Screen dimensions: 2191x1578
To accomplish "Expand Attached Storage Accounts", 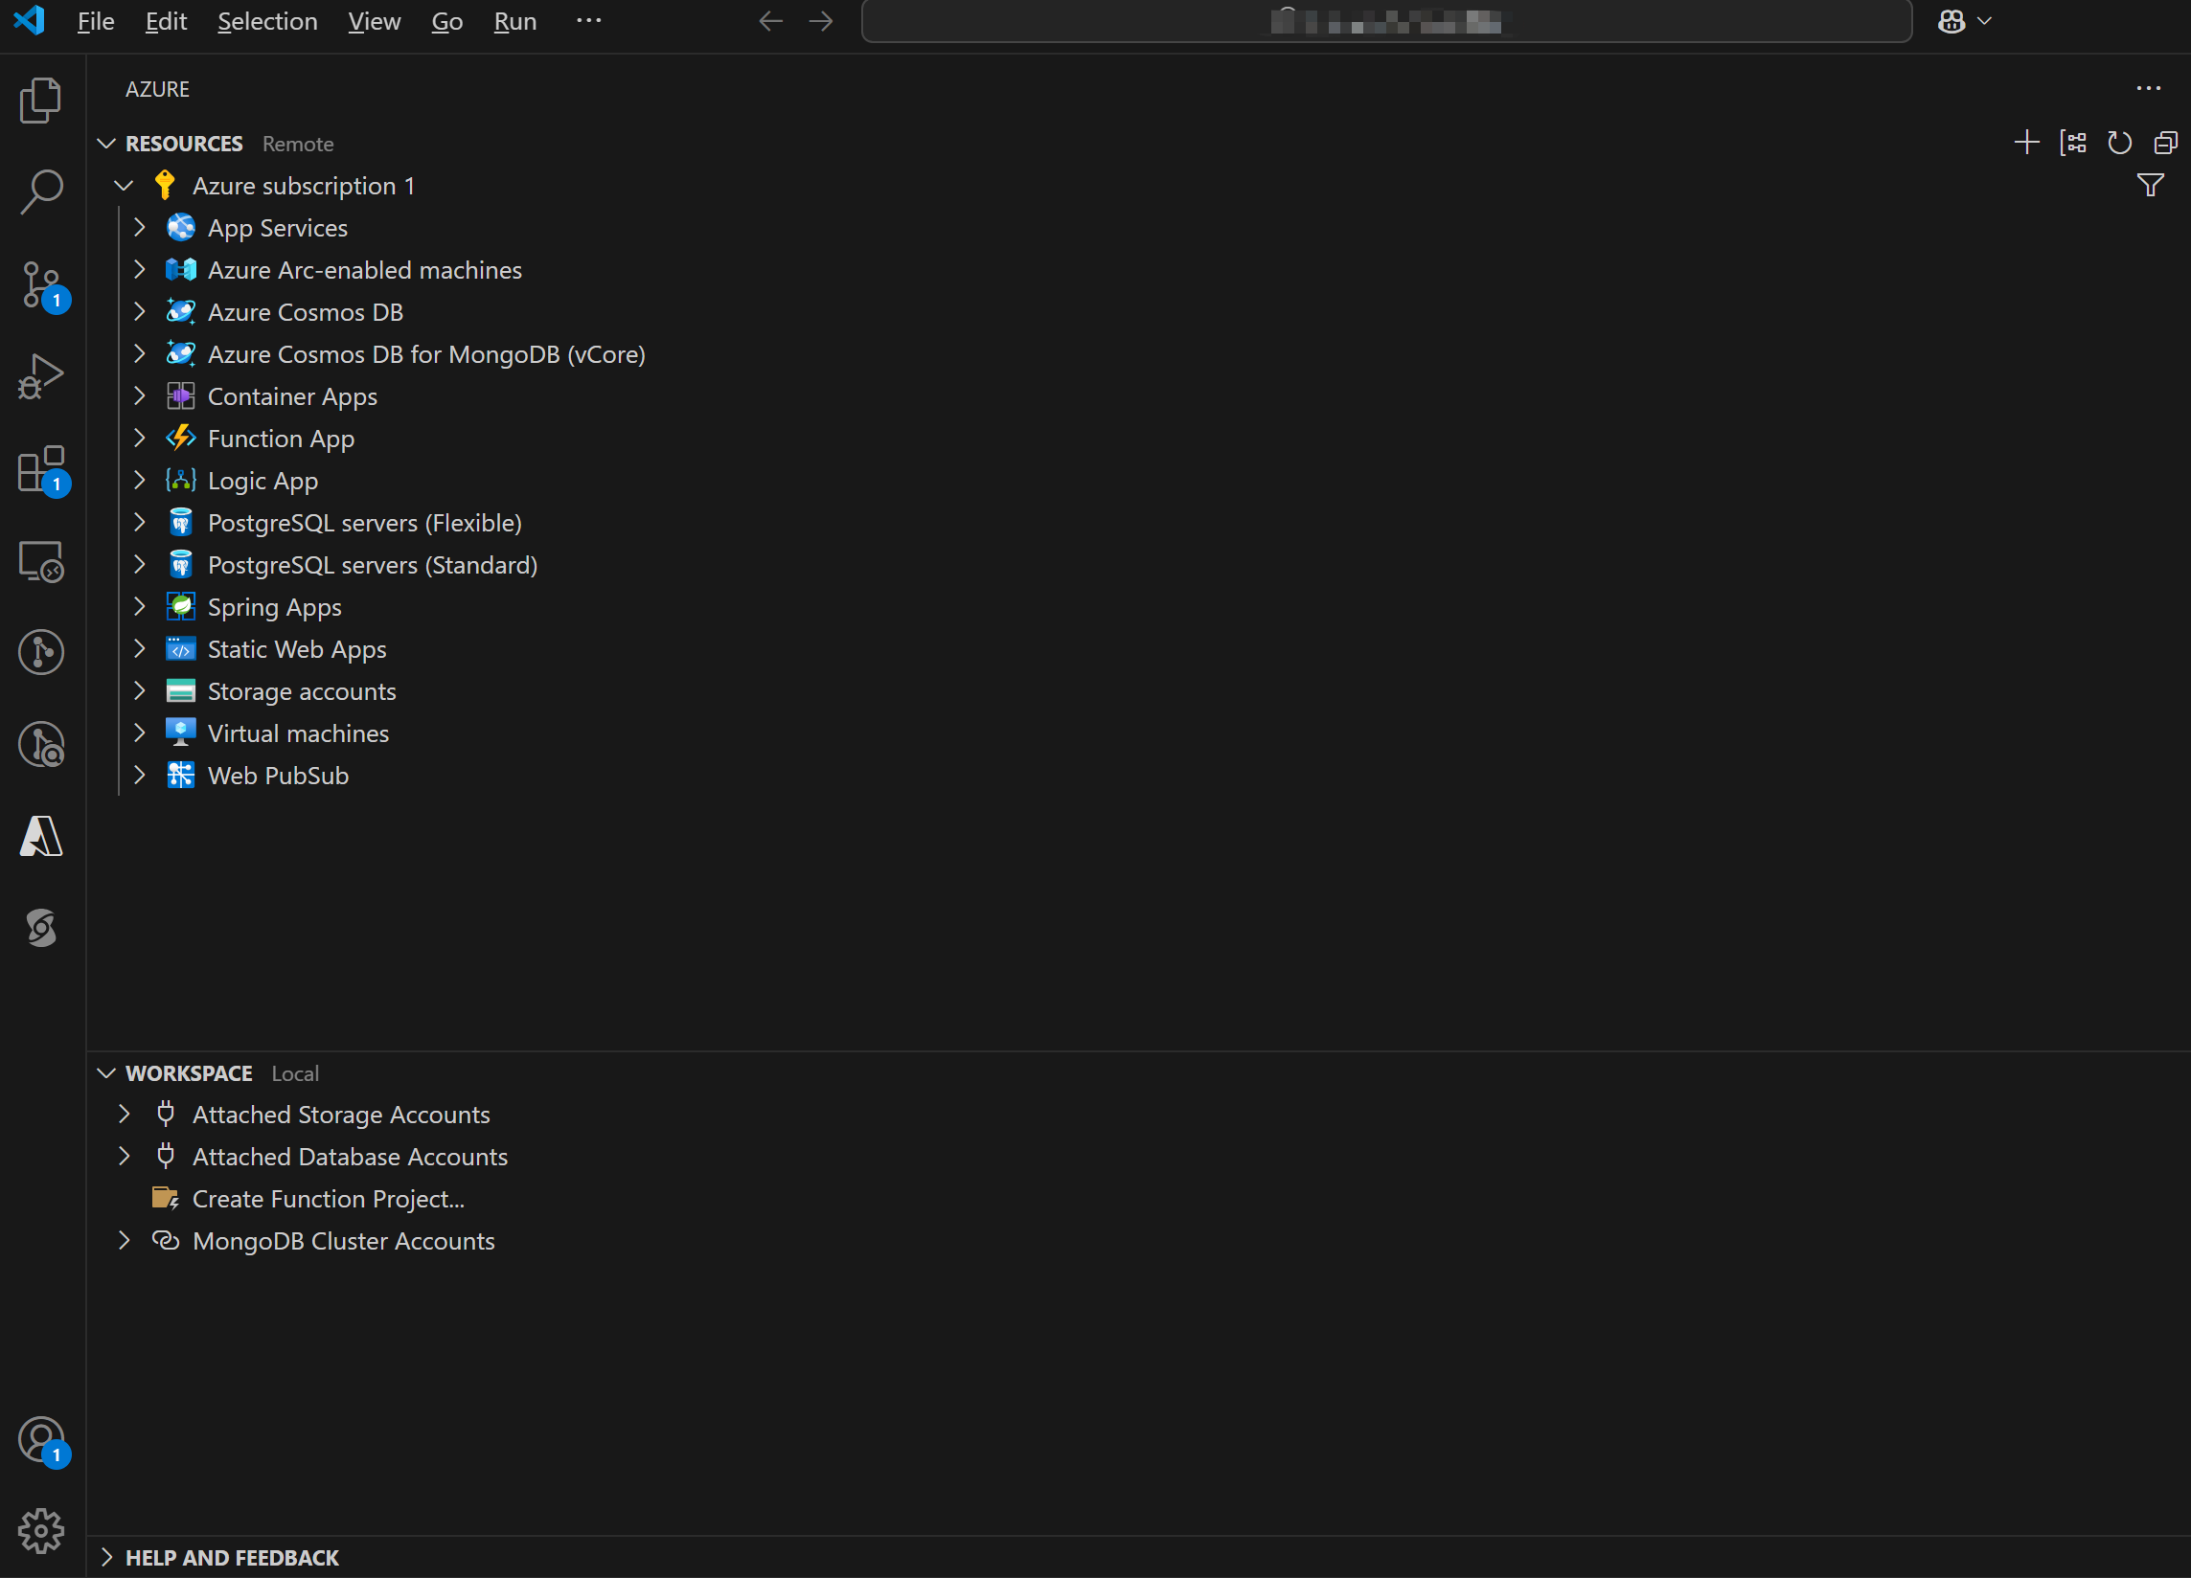I will (124, 1115).
